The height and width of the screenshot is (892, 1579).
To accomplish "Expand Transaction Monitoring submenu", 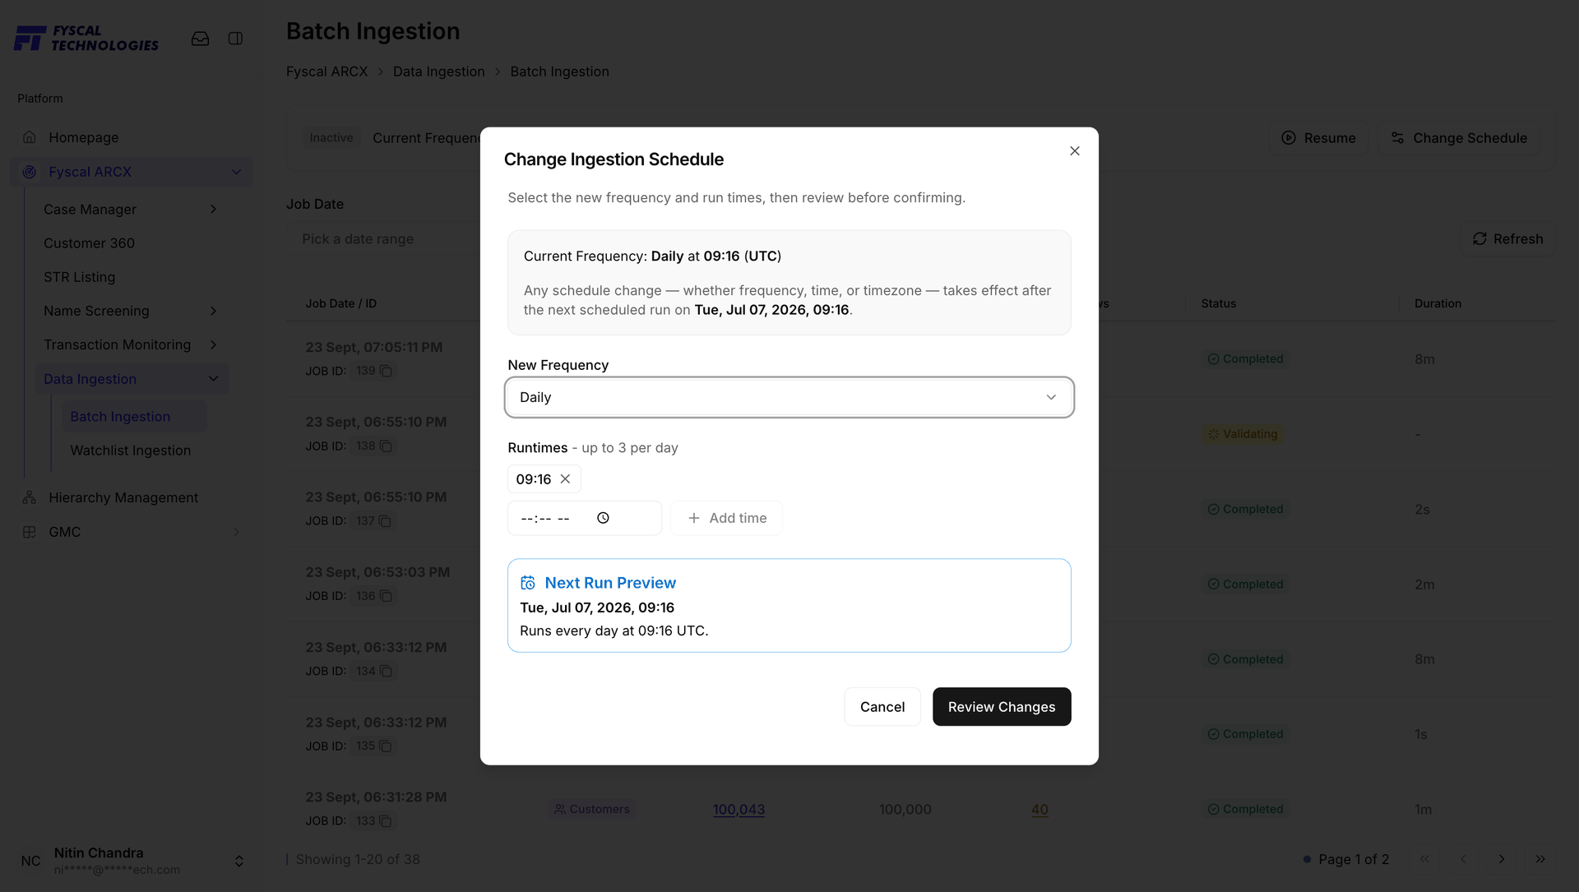I will coord(213,344).
